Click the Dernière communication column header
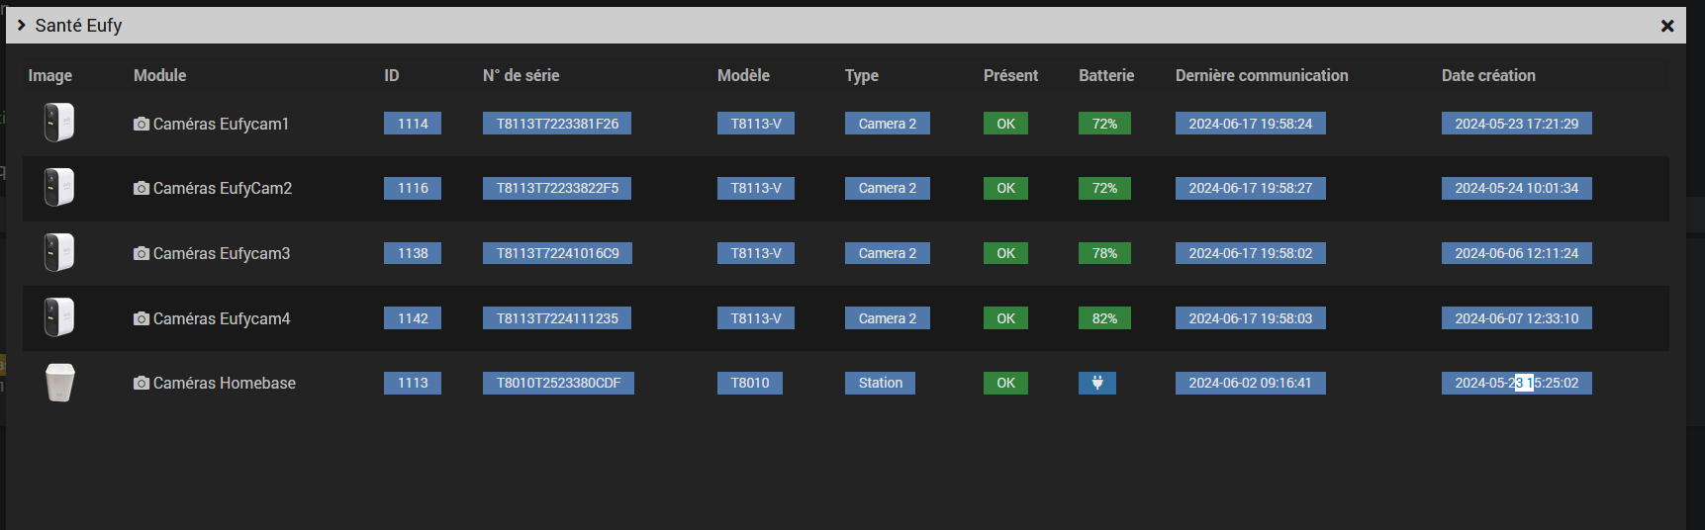This screenshot has width=1705, height=530. pyautogui.click(x=1262, y=75)
